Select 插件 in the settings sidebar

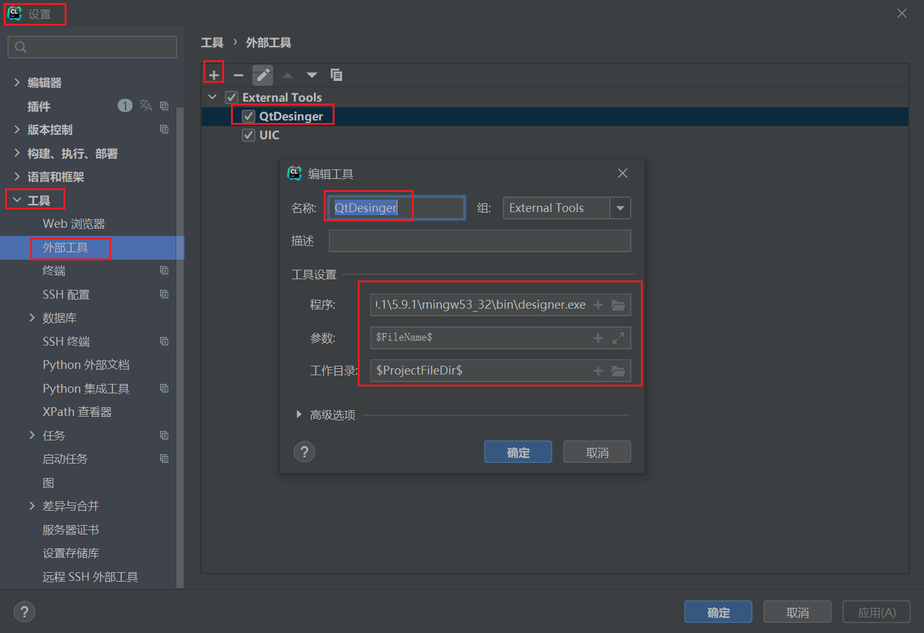[38, 106]
